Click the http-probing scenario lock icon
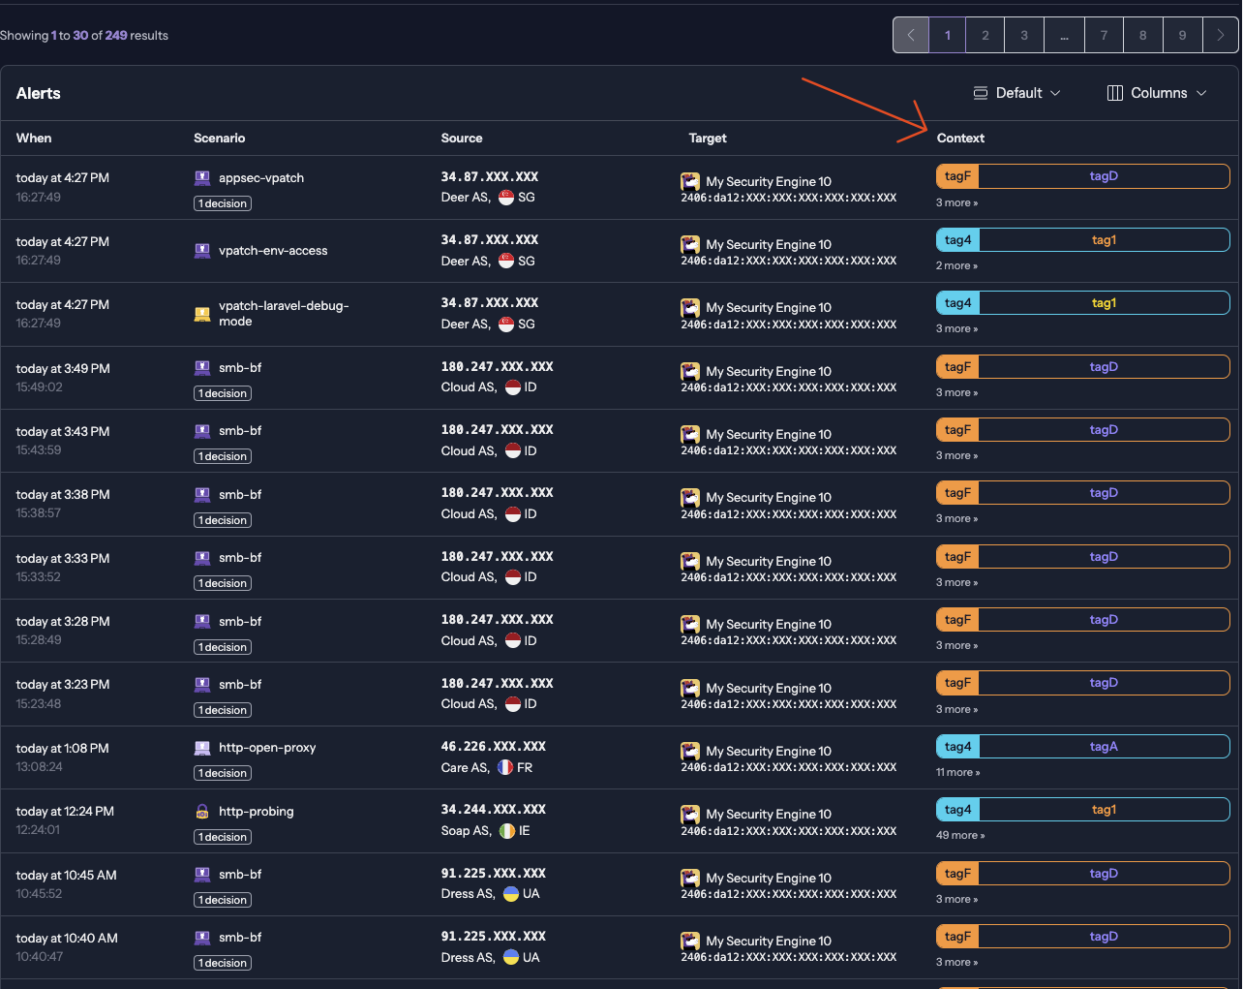Screen dimensions: 1243x989 [202, 812]
